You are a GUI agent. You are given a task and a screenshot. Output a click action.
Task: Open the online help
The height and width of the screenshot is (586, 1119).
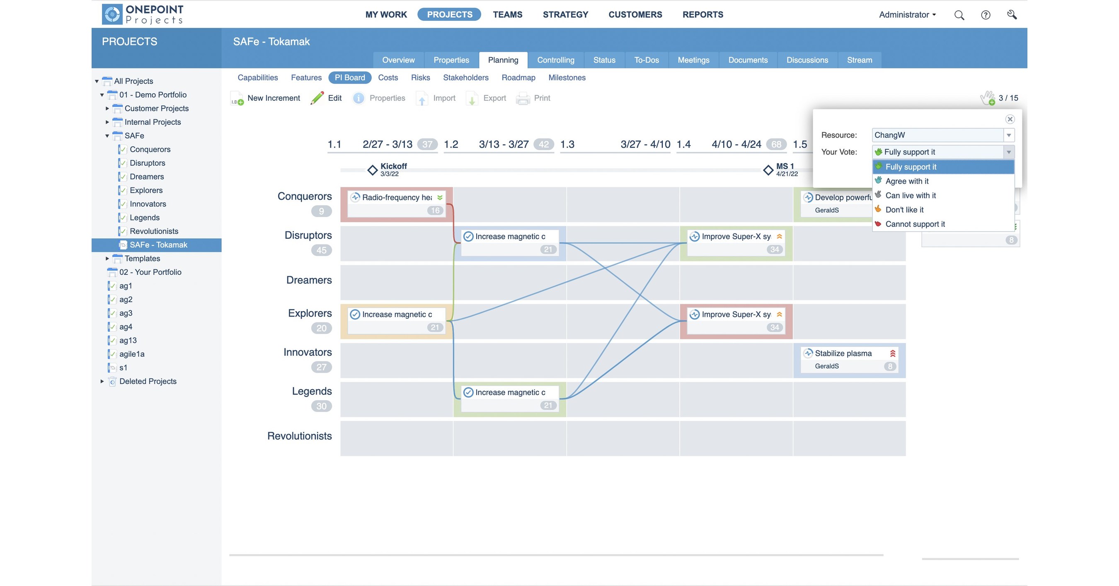(986, 15)
